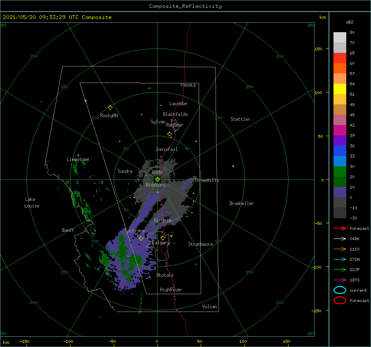This screenshot has width=371, height=347.
Task: Click the RockyMH label
Action: coord(109,116)
